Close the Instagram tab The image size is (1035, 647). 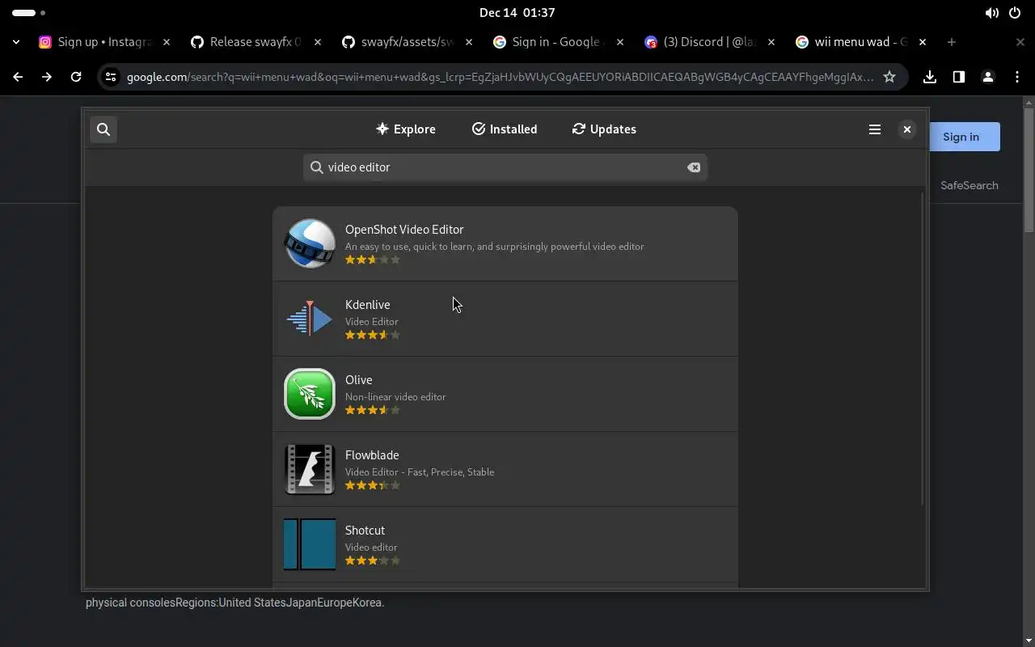click(x=167, y=42)
